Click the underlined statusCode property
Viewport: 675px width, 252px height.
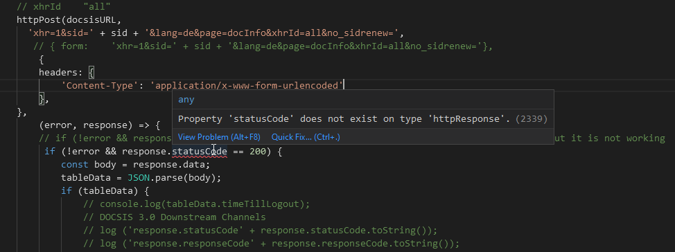200,152
